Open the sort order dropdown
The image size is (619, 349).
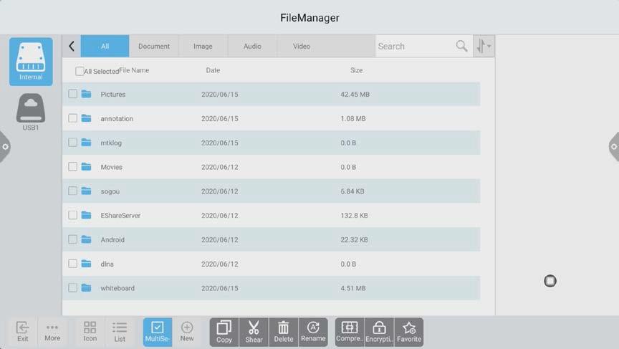(x=484, y=46)
